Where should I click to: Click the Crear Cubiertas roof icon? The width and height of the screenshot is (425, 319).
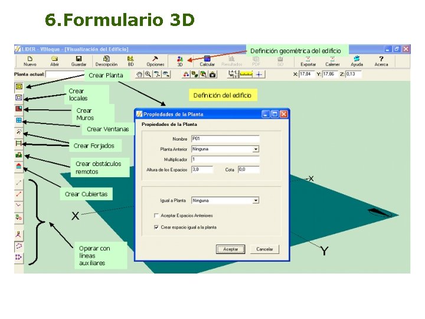click(x=19, y=166)
